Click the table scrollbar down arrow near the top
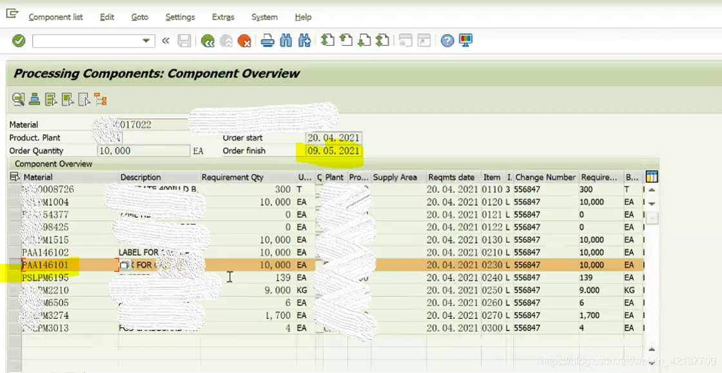The height and width of the screenshot is (373, 722). point(652,204)
